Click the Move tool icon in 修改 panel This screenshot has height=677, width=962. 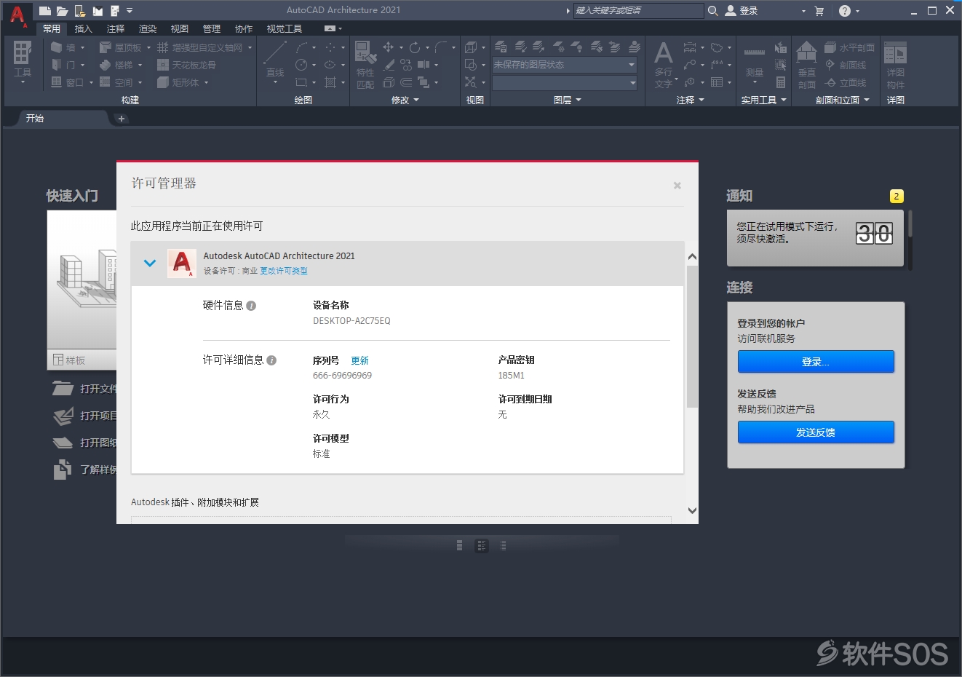tap(389, 47)
